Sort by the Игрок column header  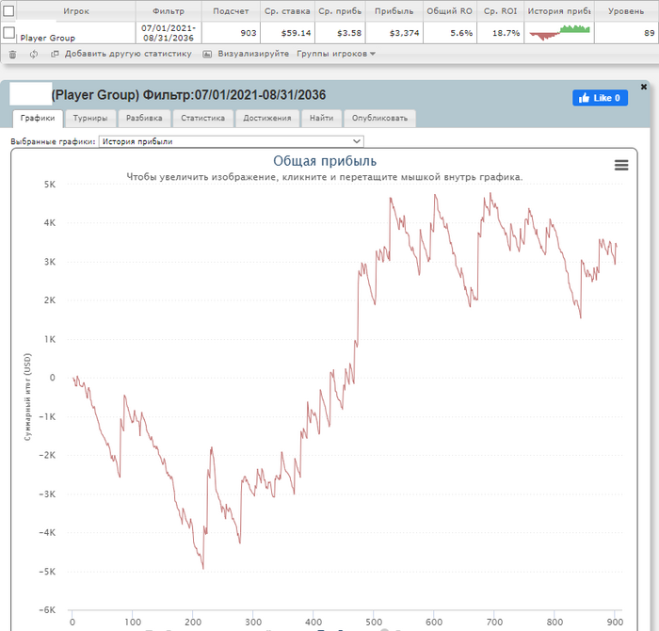(76, 11)
